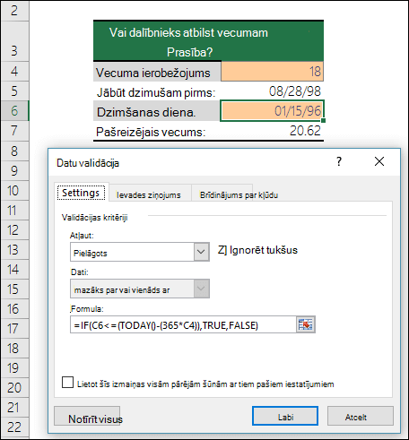Select row 7 header
The height and width of the screenshot is (440, 409).
[14, 131]
